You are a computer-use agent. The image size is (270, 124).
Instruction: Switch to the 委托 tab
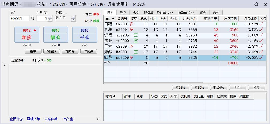coord(123,13)
